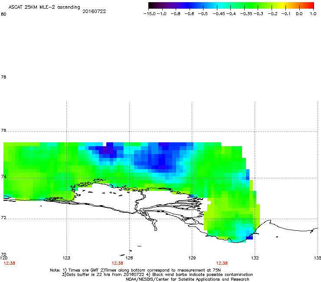Click the -15.0 color scale label
The image size is (321, 282).
coord(150,14)
